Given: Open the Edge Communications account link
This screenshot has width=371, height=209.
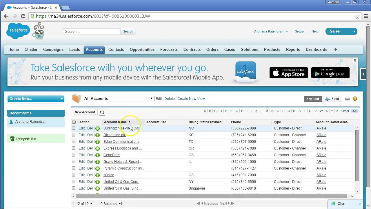Looking at the screenshot, I should point(121,142).
